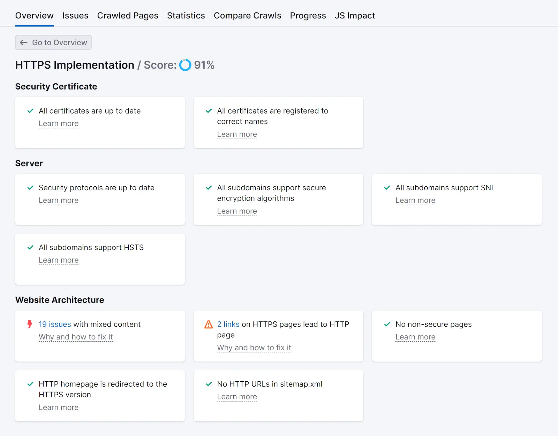The width and height of the screenshot is (558, 436).
Task: Click the red lightning icon beside mixed content issues
Action: tap(30, 324)
